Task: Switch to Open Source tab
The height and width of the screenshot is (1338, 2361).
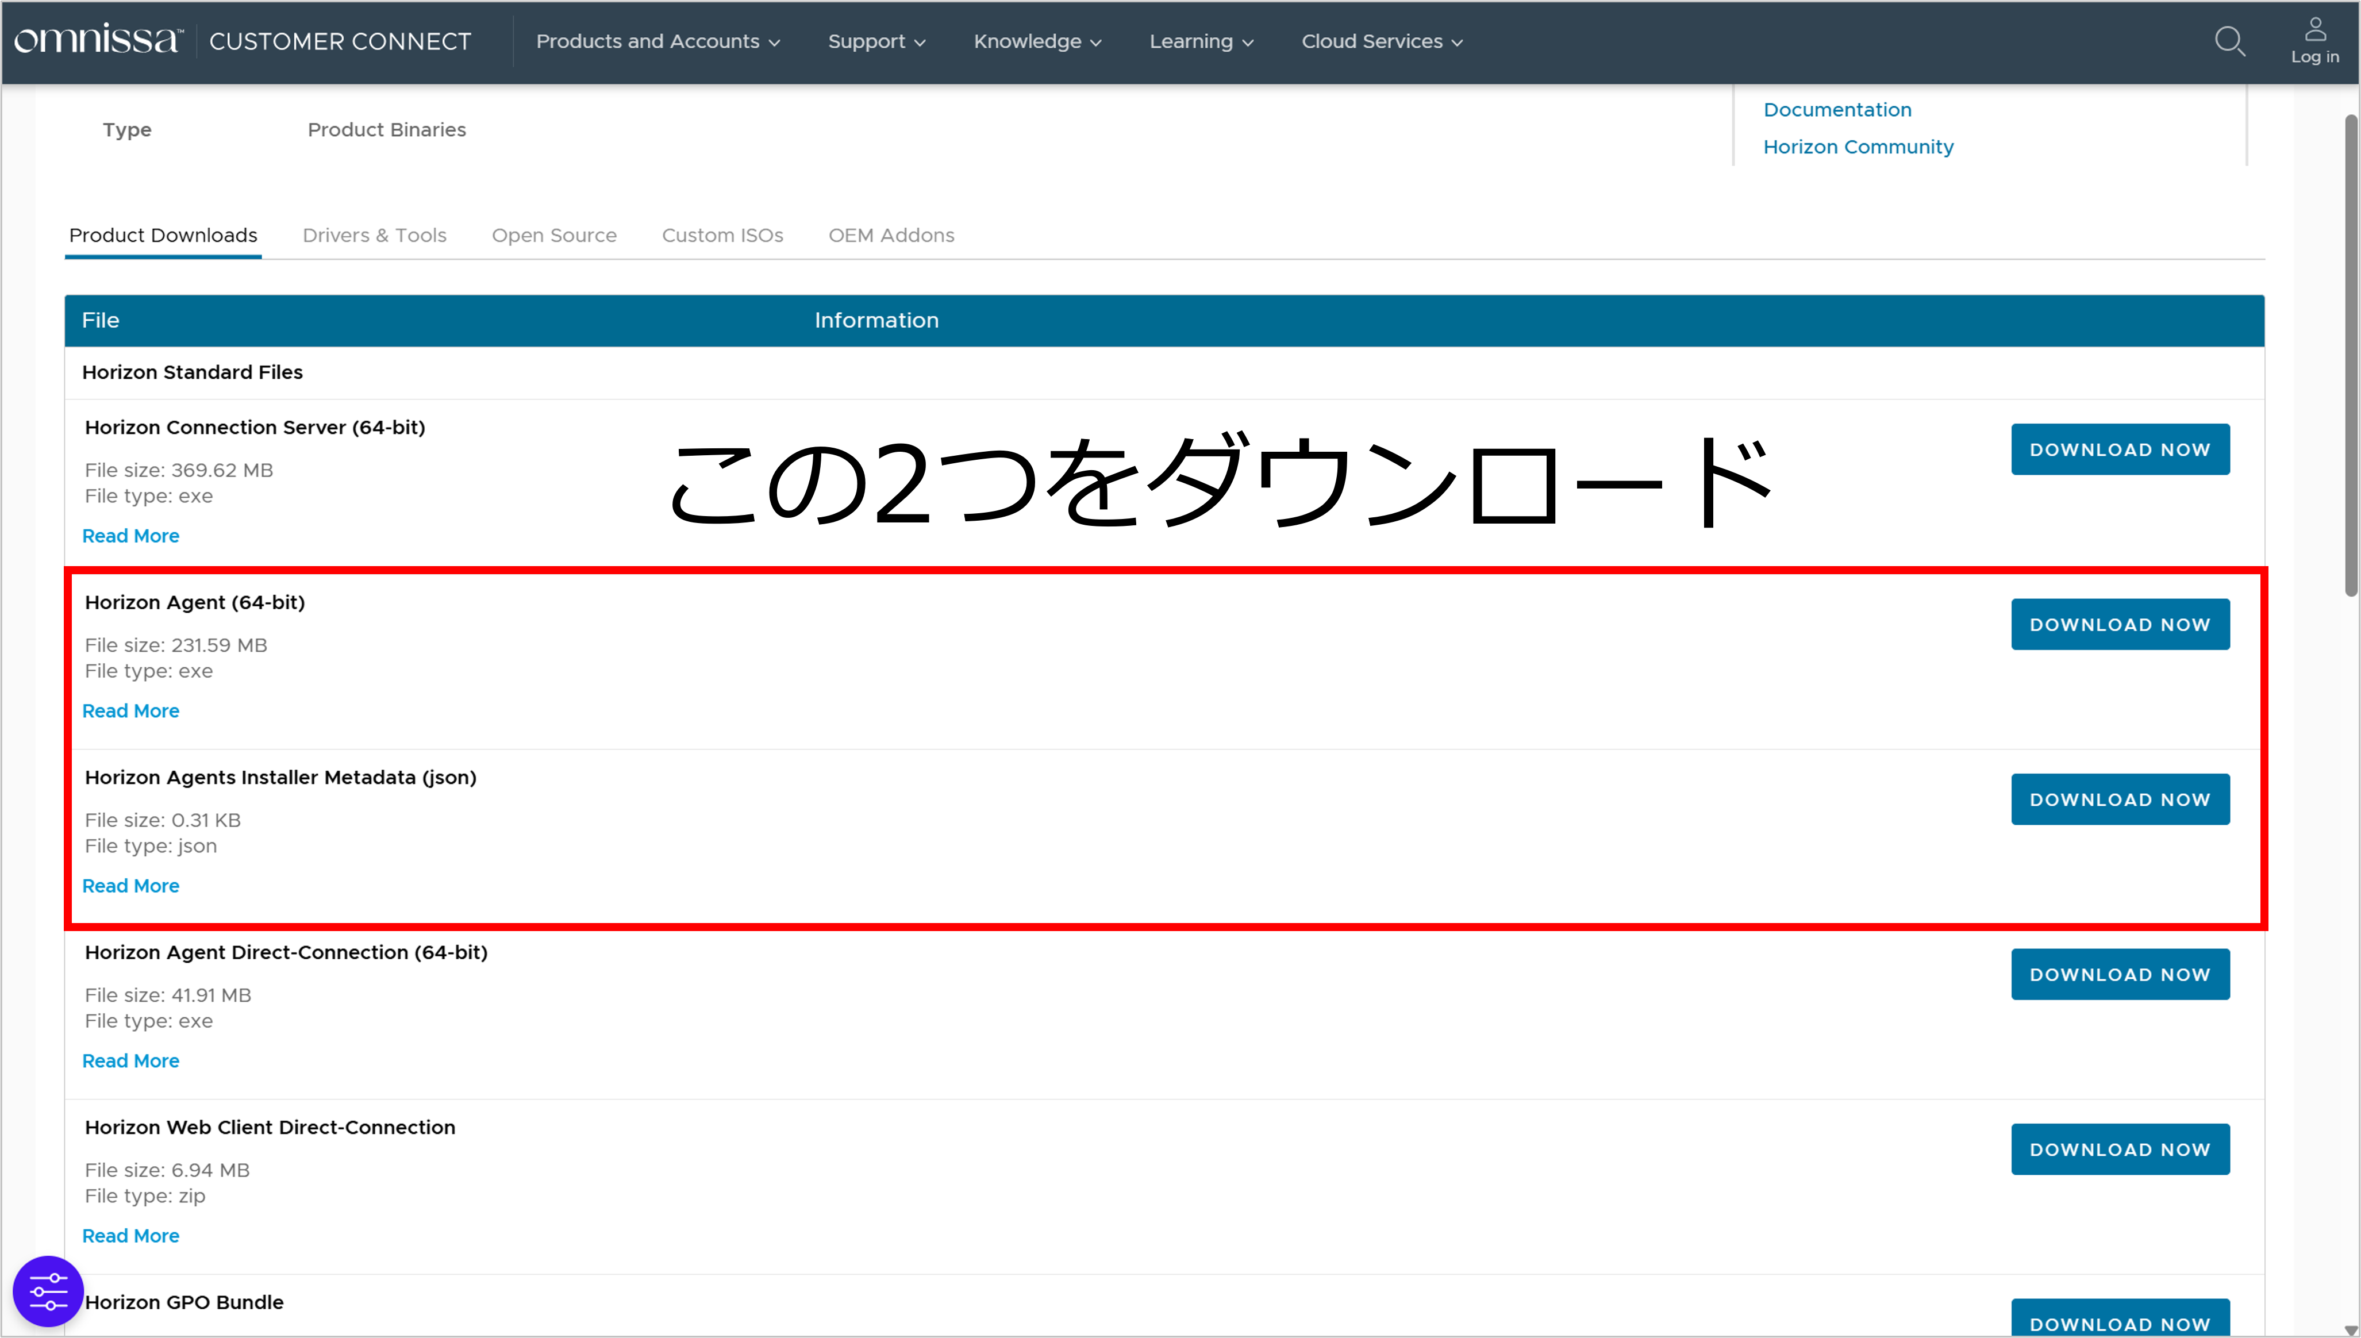Action: click(554, 235)
